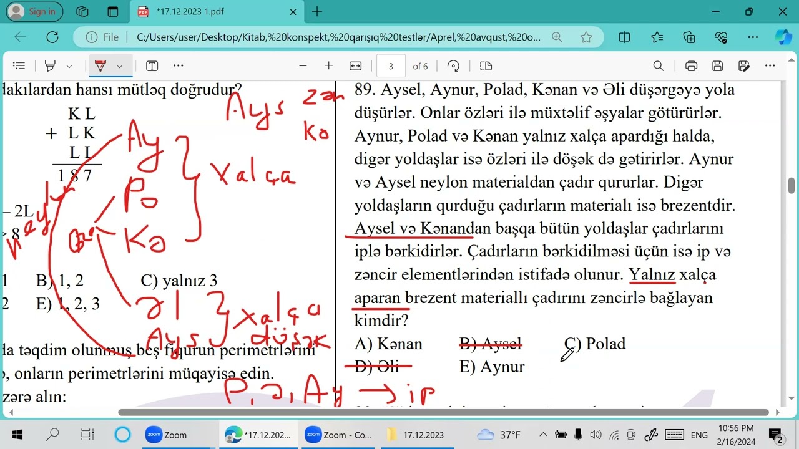Close the 17.12.2023 1.pdf tab
Screen dimensions: 799x449
click(x=293, y=11)
